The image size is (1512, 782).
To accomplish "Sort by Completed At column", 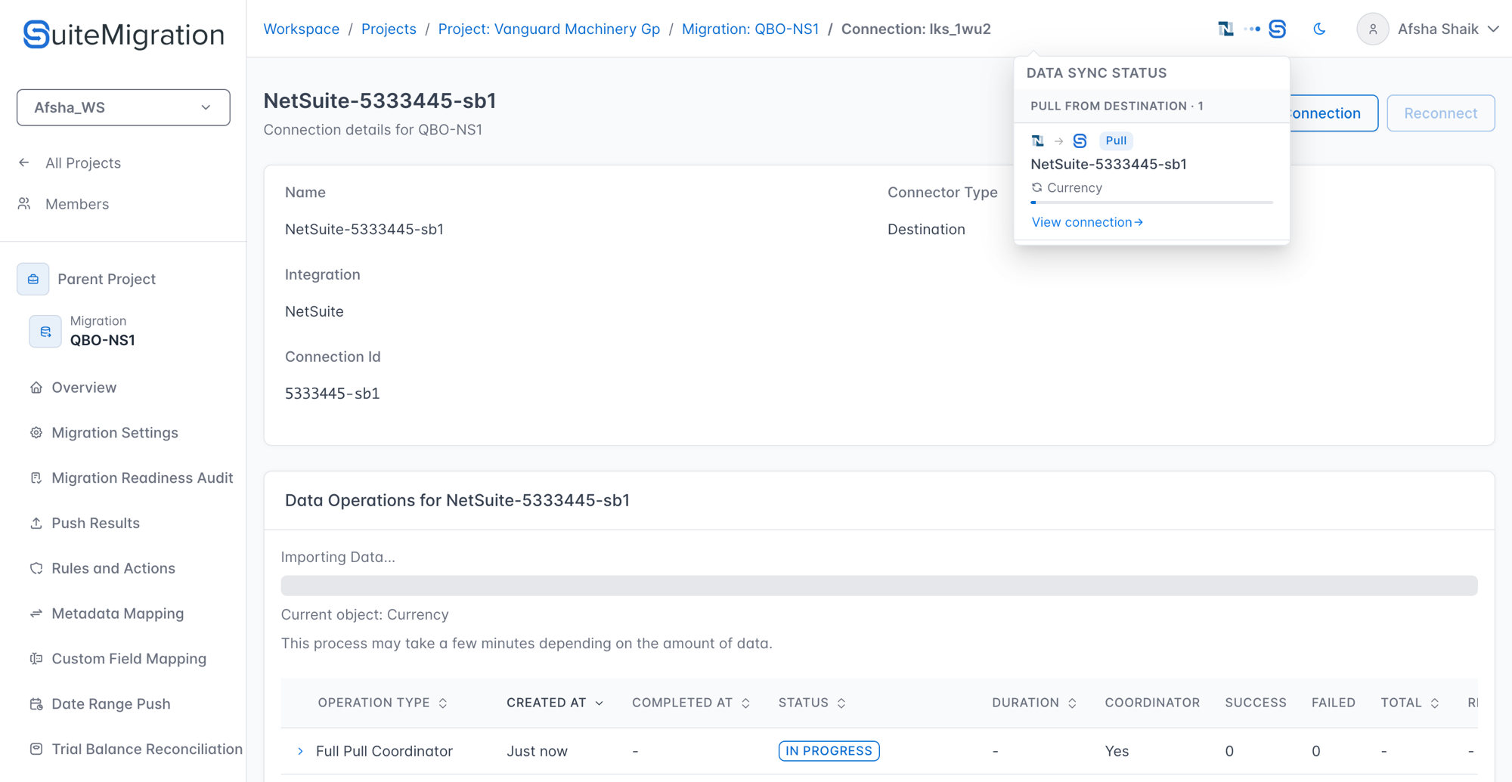I will click(x=691, y=703).
